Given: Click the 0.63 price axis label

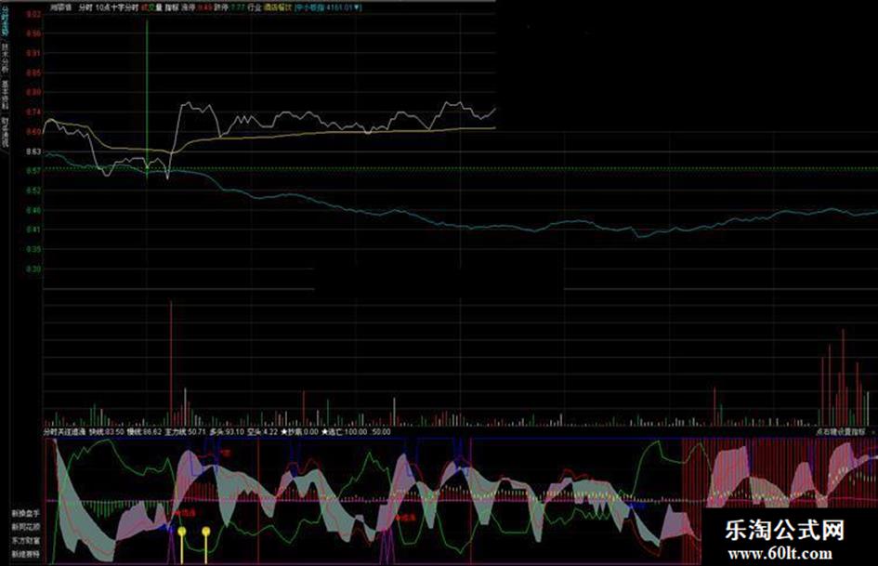Looking at the screenshot, I should pyautogui.click(x=33, y=151).
